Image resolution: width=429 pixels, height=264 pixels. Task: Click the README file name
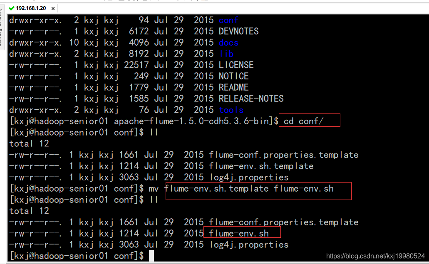tap(234, 87)
